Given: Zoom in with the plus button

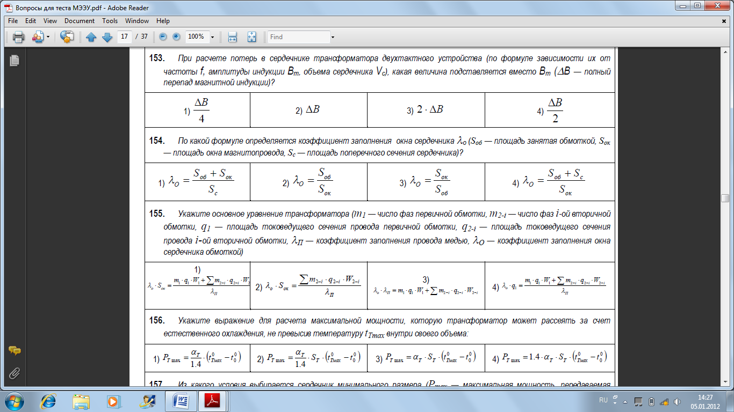Looking at the screenshot, I should (x=176, y=36).
